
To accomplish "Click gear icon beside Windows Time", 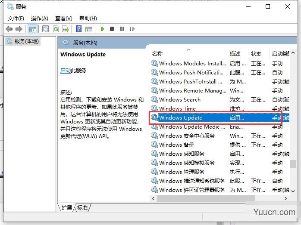I will click(x=154, y=108).
